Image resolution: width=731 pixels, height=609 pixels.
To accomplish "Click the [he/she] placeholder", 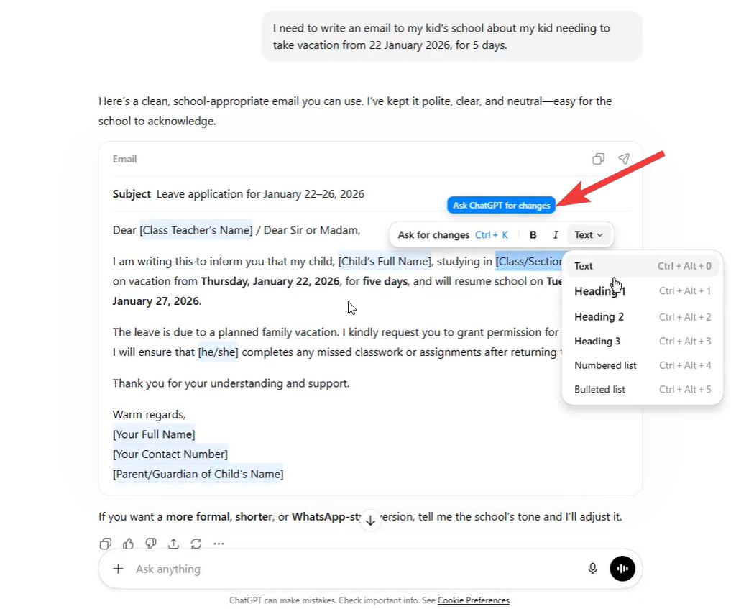I will click(218, 352).
